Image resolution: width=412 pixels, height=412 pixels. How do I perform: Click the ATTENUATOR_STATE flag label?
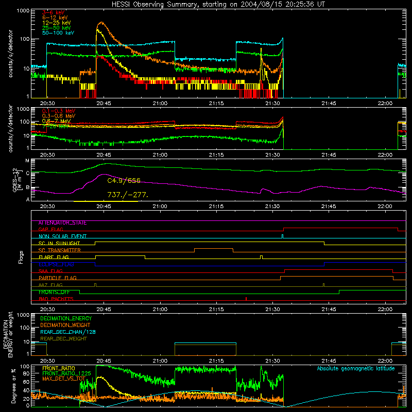(62, 223)
